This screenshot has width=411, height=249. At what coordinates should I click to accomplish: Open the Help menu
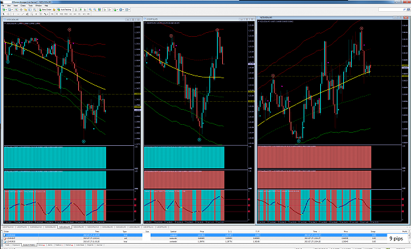(46, 5)
